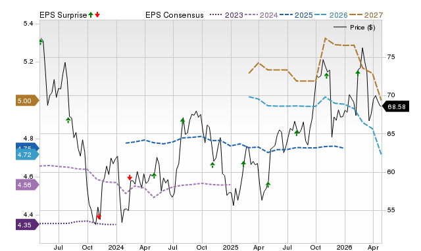Toggle the 2026 consensus series in legend
Screen dimensions: 421x251
(331, 15)
